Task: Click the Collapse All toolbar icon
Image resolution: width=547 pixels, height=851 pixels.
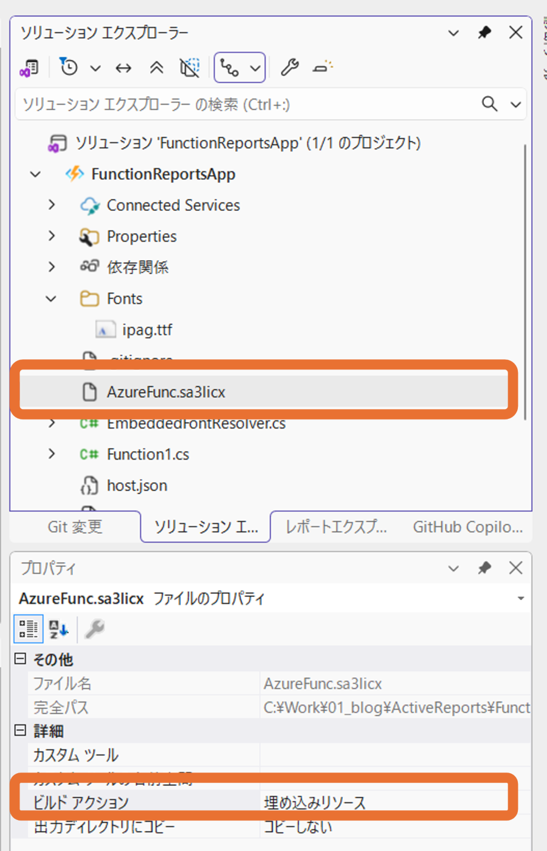Action: click(157, 68)
